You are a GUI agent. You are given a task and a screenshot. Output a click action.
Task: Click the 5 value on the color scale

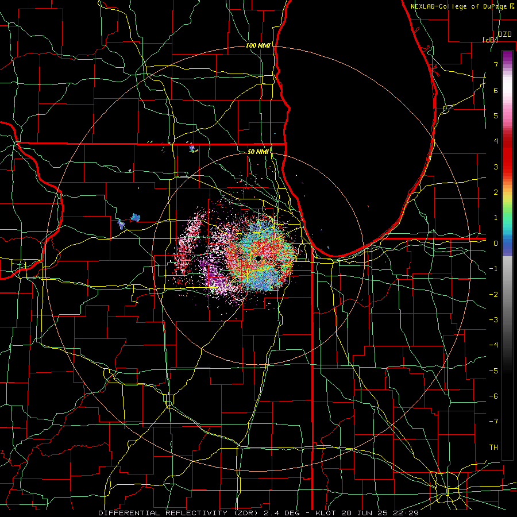[496, 115]
